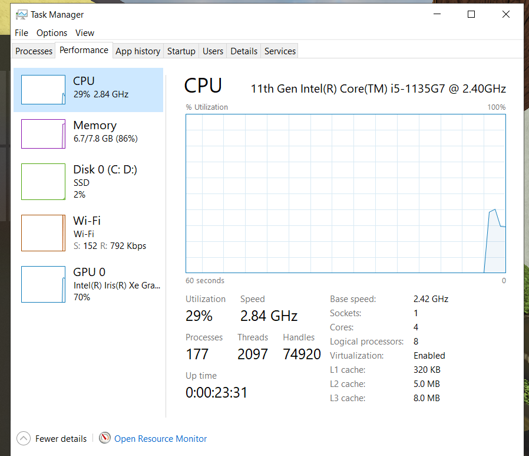
Task: Click the Resource Monitor gauge icon
Action: pyautogui.click(x=105, y=438)
